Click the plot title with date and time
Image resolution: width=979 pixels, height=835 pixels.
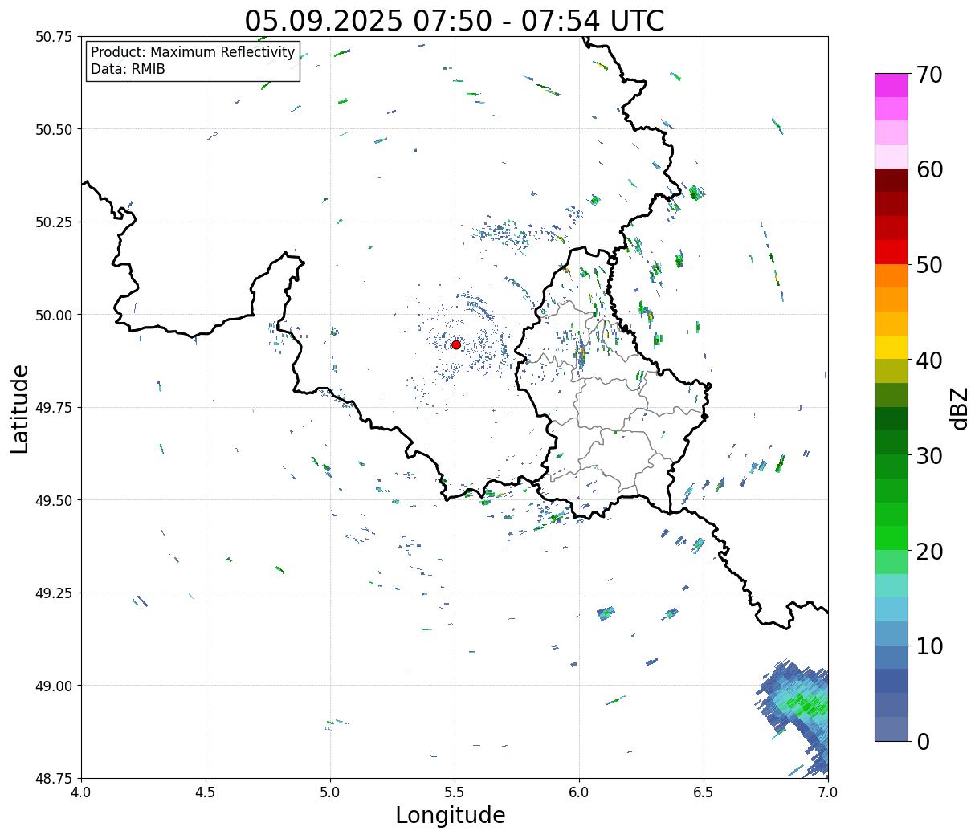[455, 21]
